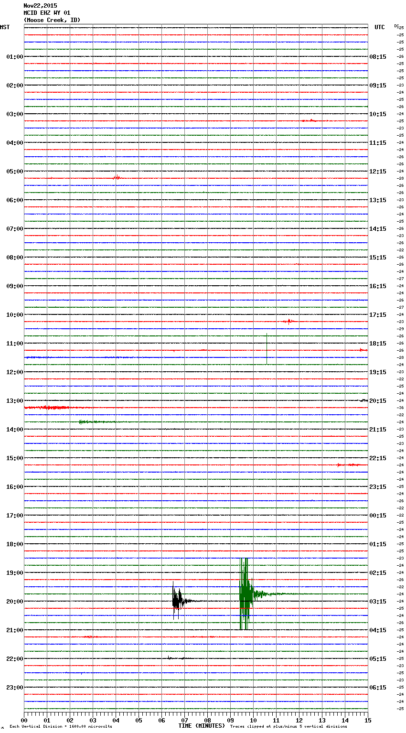This screenshot has width=406, height=733.
Task: Click the vertical division 1600.00 microvolts note
Action: coord(61,727)
